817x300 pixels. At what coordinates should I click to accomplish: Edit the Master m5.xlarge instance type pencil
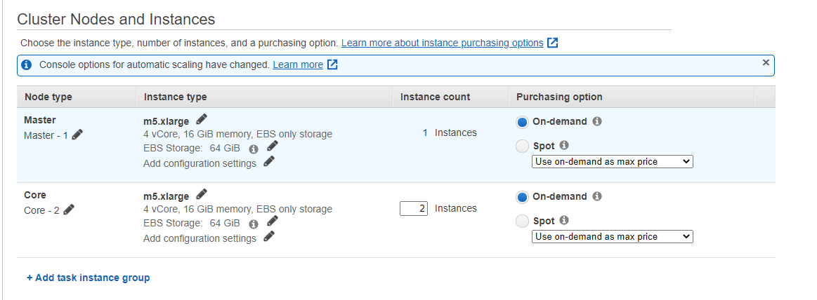pyautogui.click(x=202, y=119)
